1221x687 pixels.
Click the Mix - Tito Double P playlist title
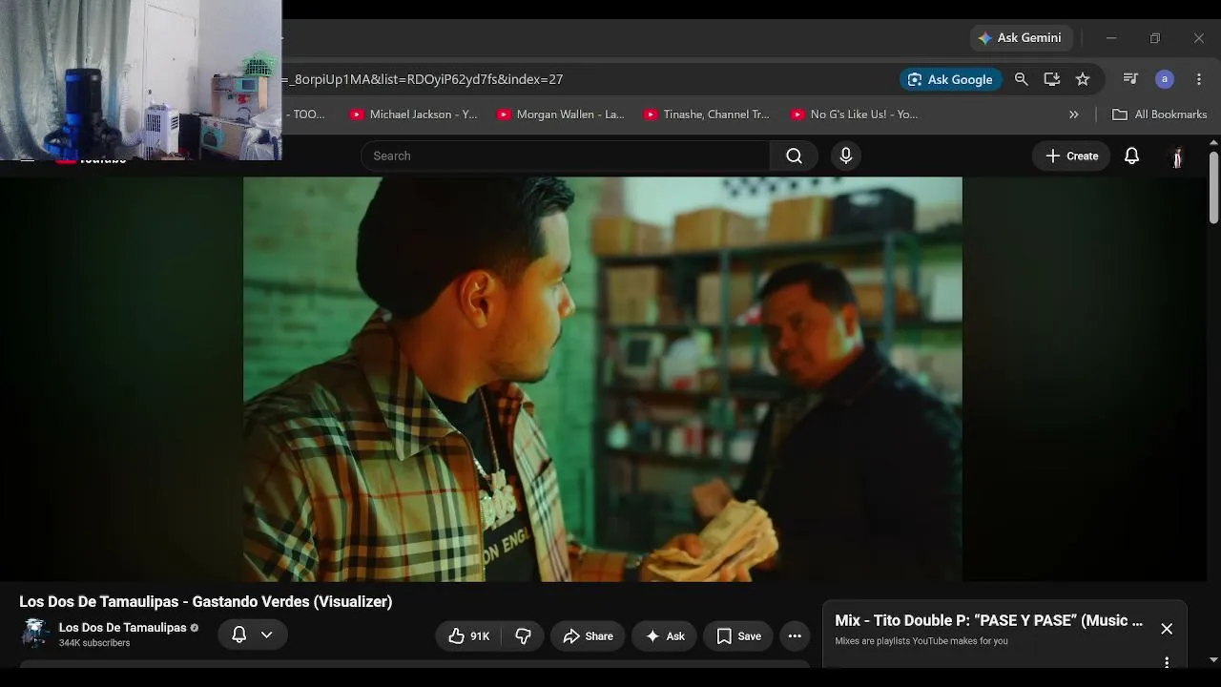(x=988, y=621)
